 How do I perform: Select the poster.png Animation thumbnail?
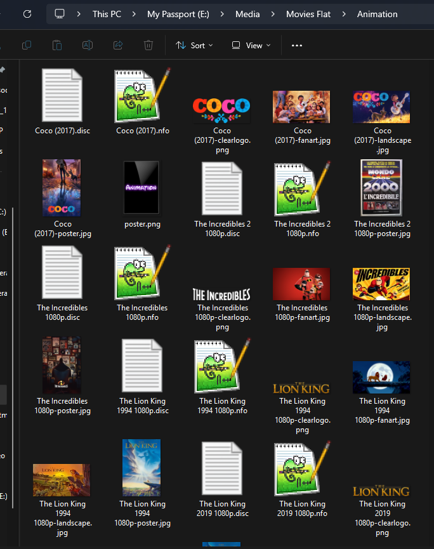point(141,188)
